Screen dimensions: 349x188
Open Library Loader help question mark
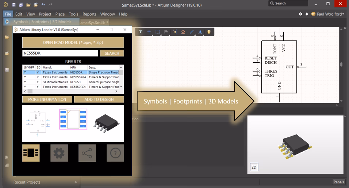(x=115, y=153)
